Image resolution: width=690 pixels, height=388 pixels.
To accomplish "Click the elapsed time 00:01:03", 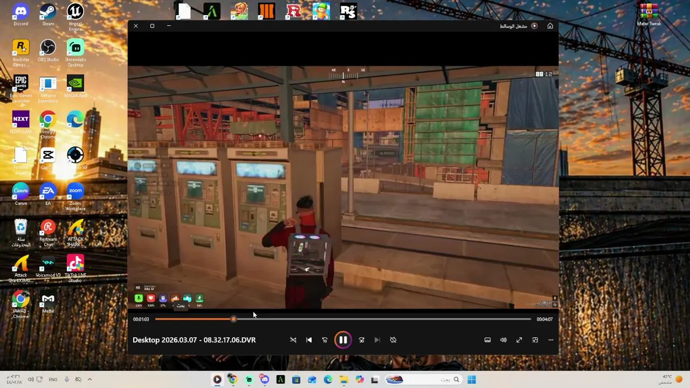I will 141,319.
